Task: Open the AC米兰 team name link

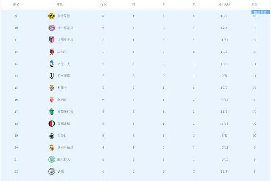Action: (x=62, y=52)
